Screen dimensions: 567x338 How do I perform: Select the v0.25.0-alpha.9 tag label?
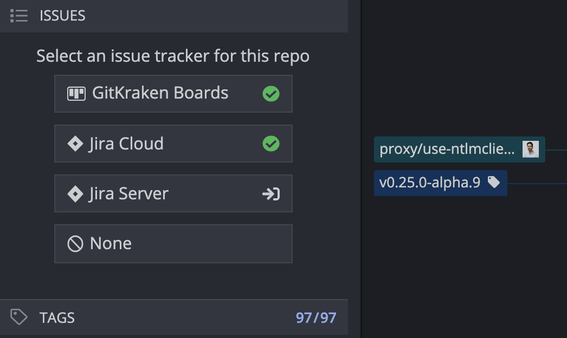coord(430,183)
